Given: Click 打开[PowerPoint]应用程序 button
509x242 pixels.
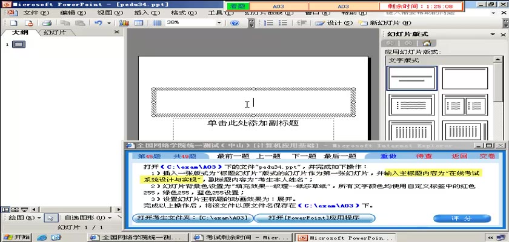Looking at the screenshot, I should (x=314, y=218).
